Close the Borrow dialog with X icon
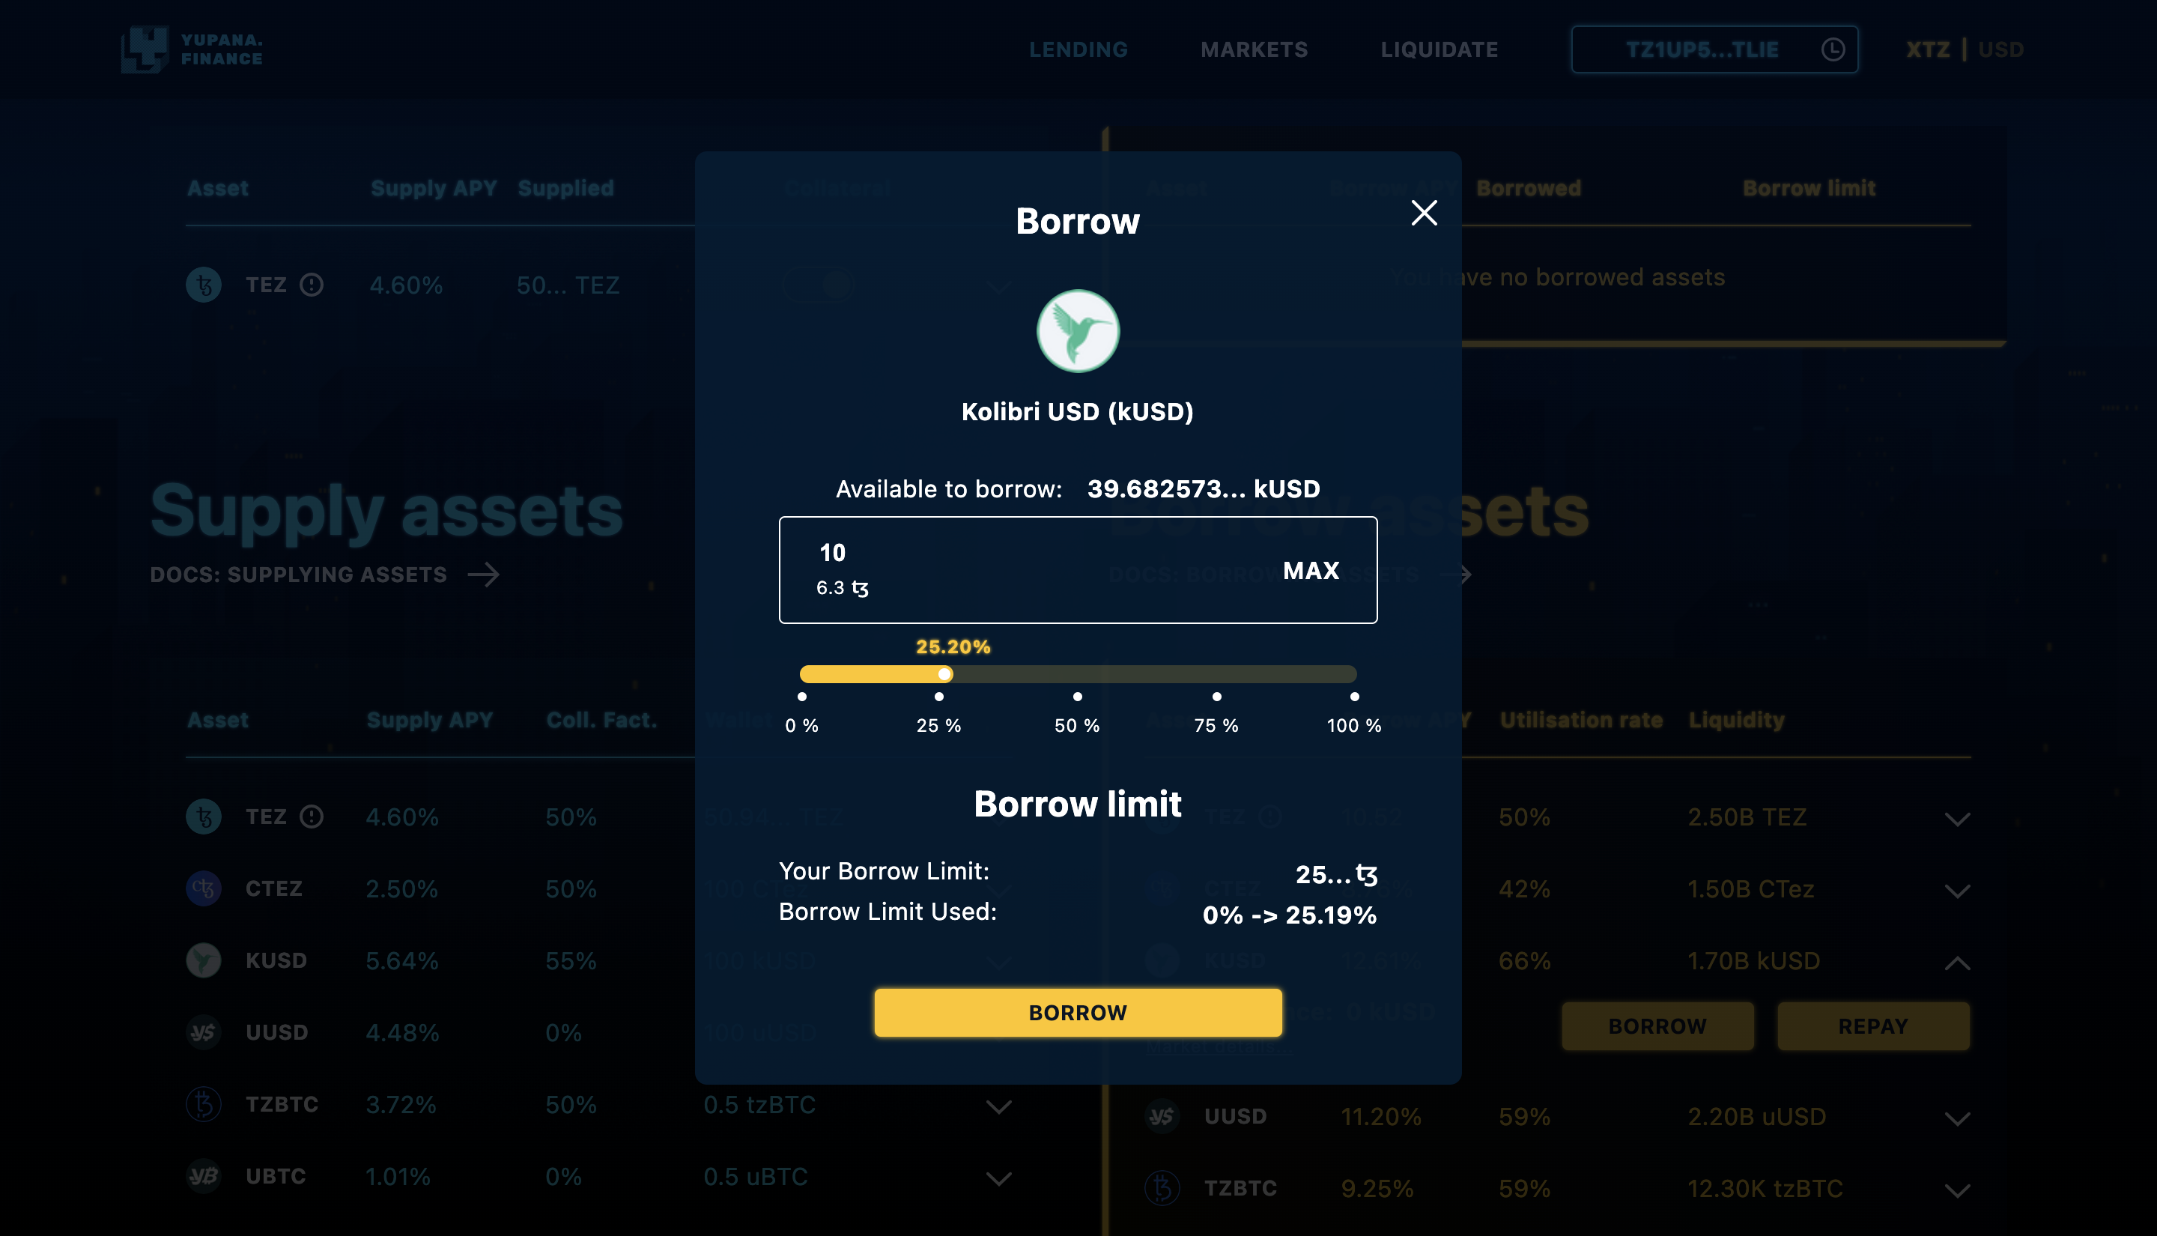2157x1236 pixels. tap(1424, 213)
